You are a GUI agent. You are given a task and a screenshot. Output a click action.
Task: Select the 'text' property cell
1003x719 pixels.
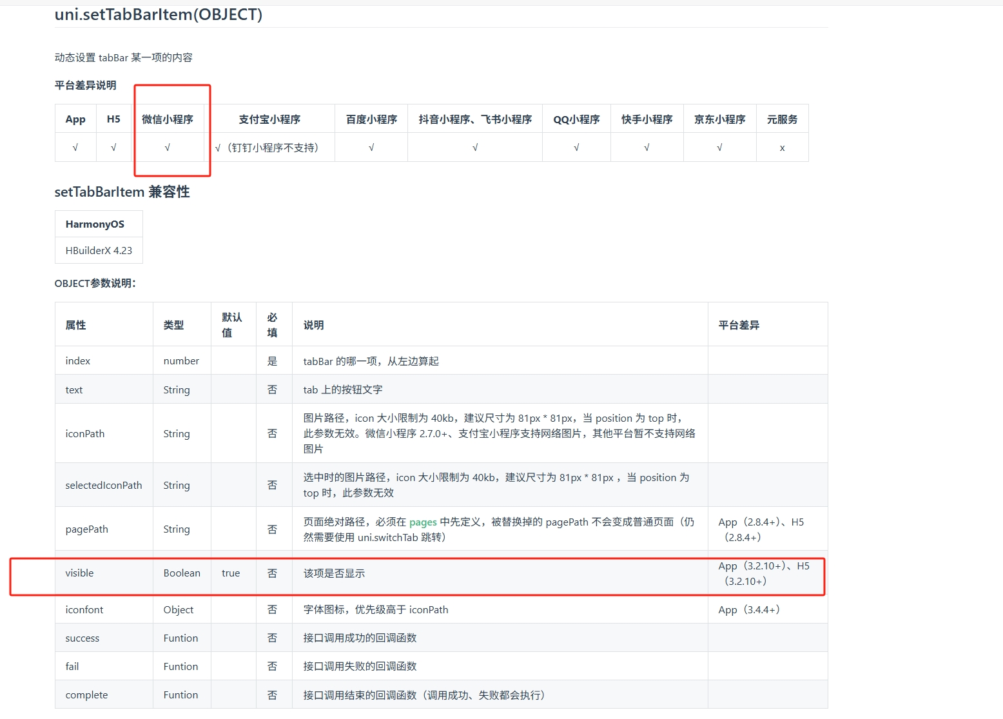[104, 389]
